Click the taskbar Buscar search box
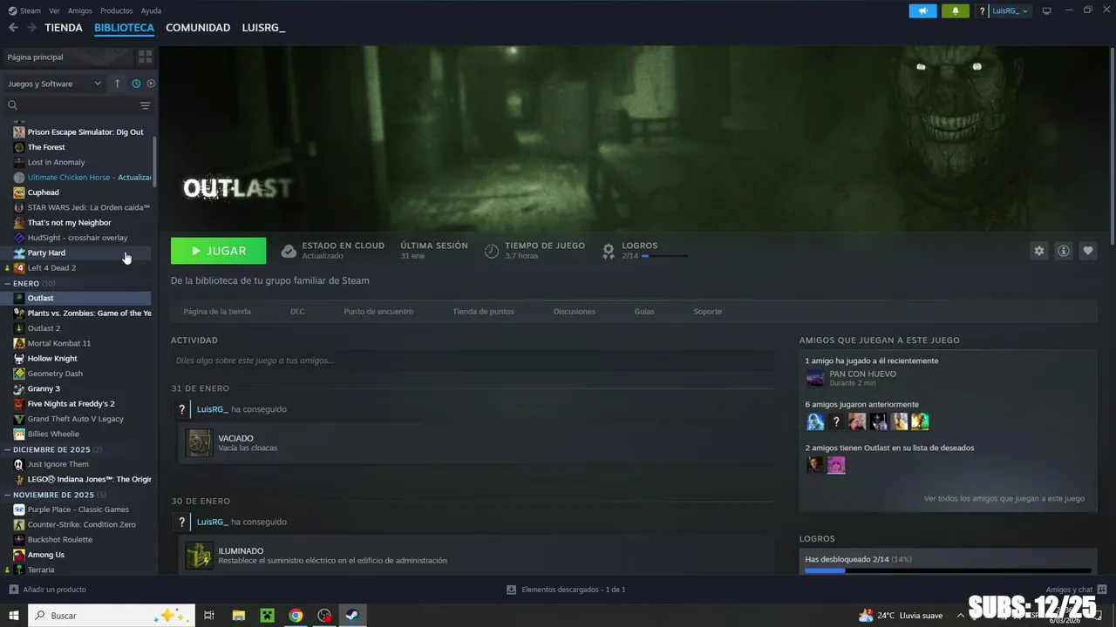The image size is (1116, 627). pyautogui.click(x=112, y=615)
